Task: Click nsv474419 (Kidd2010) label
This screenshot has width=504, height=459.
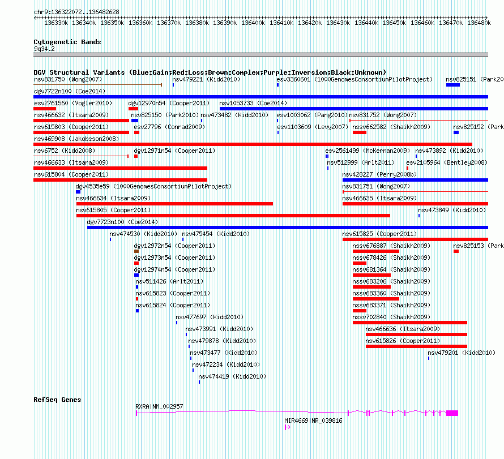Action: point(232,376)
